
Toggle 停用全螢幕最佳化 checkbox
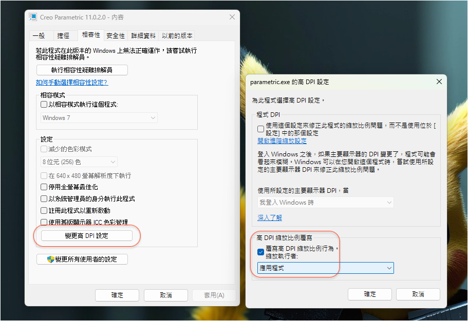(x=44, y=187)
